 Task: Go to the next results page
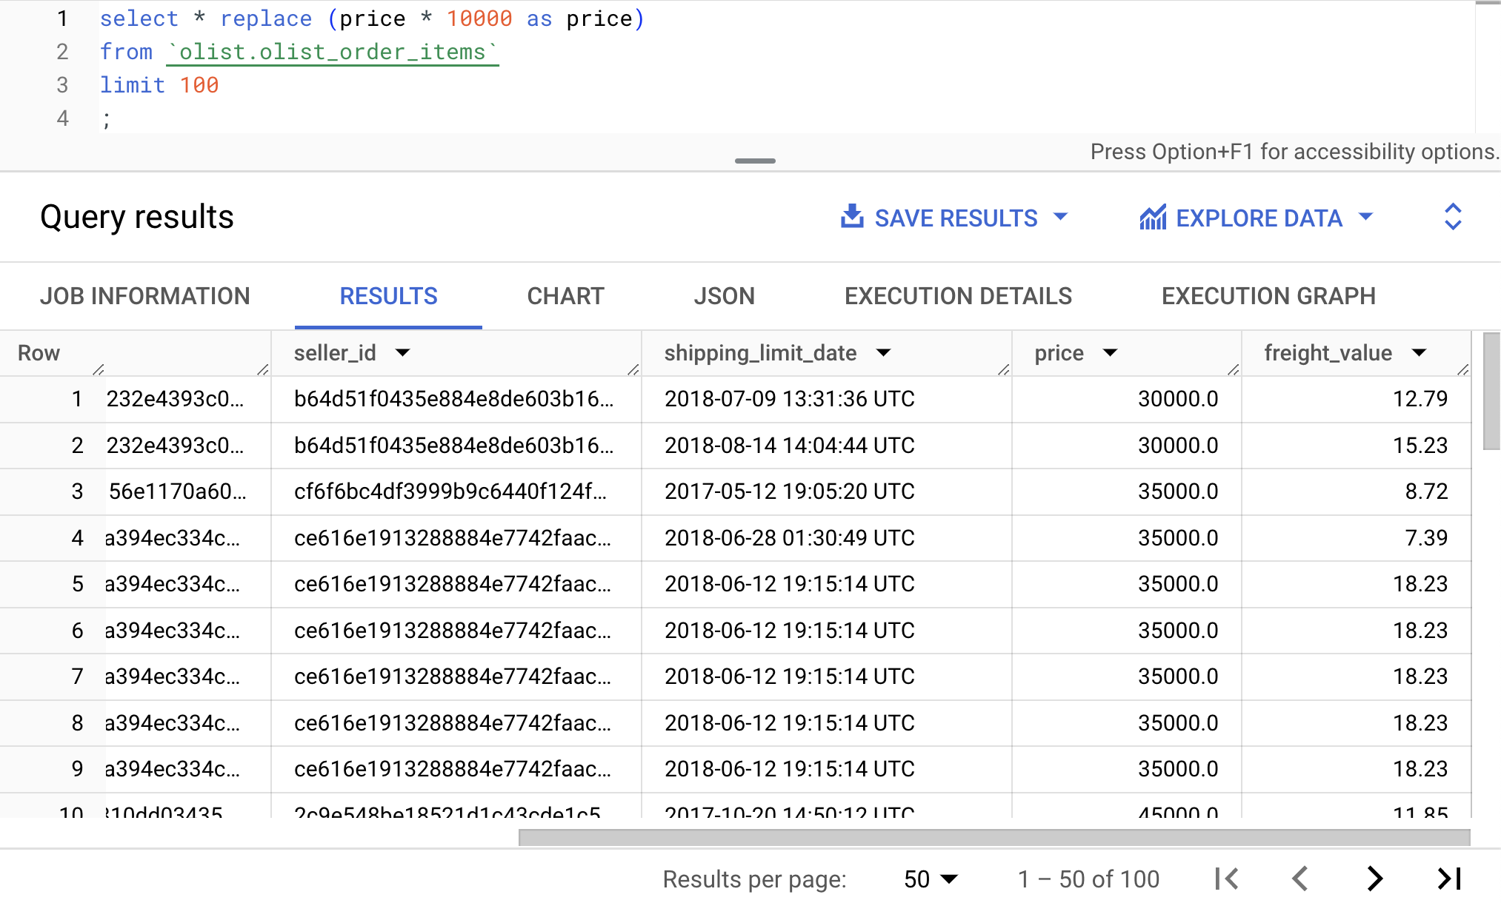click(x=1374, y=879)
